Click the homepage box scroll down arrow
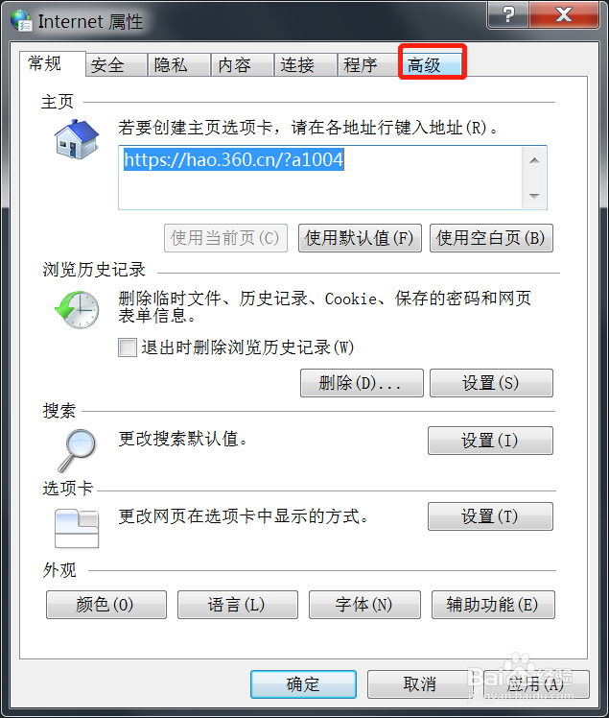This screenshot has width=609, height=718. click(x=534, y=196)
